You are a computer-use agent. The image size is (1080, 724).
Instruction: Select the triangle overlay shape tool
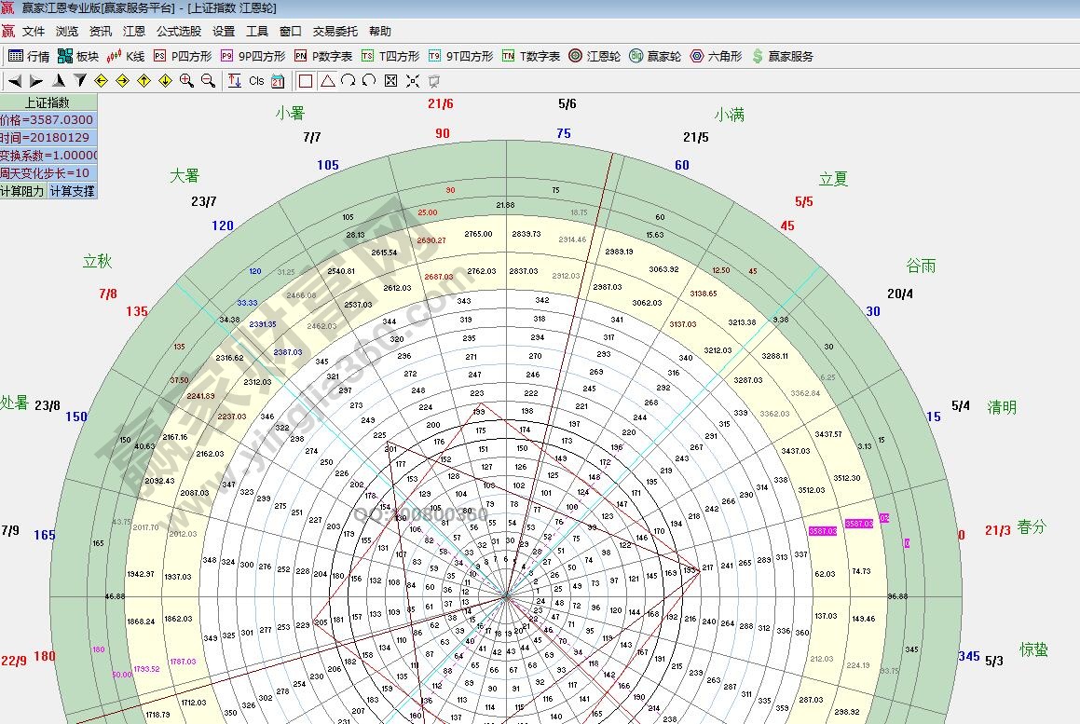[x=327, y=81]
